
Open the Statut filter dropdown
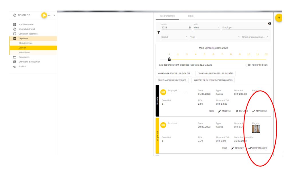(x=174, y=37)
